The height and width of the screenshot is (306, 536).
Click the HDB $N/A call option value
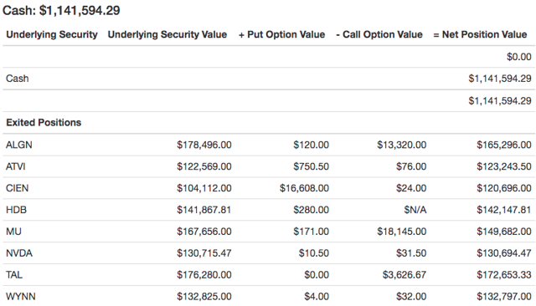click(x=415, y=210)
